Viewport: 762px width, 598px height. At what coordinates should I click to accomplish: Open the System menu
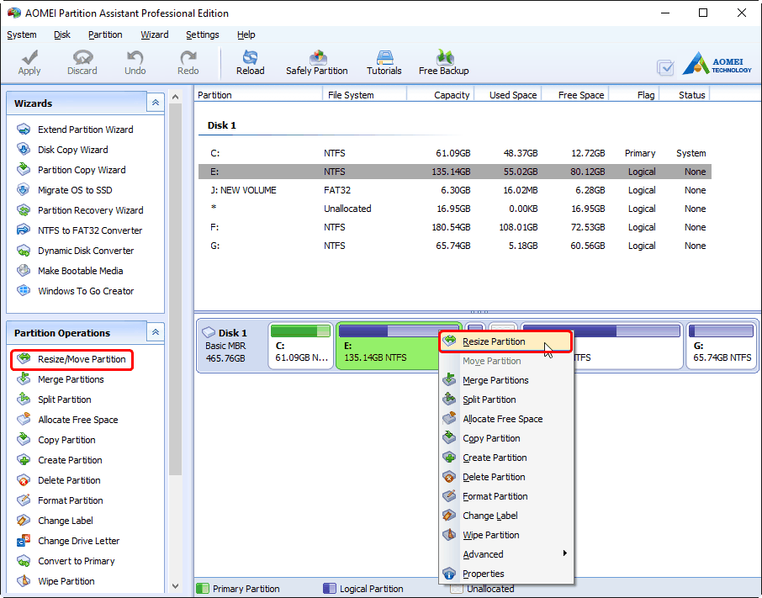[21, 34]
